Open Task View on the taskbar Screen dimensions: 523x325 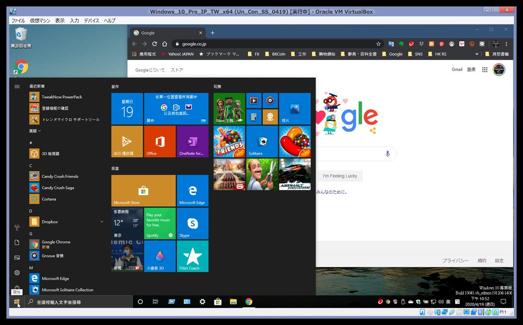pyautogui.click(x=155, y=301)
